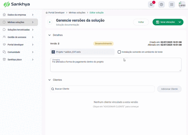This screenshot has width=188, height=135.
Task: Click the Versão: 2 label
Action: pyautogui.click(x=55, y=44)
